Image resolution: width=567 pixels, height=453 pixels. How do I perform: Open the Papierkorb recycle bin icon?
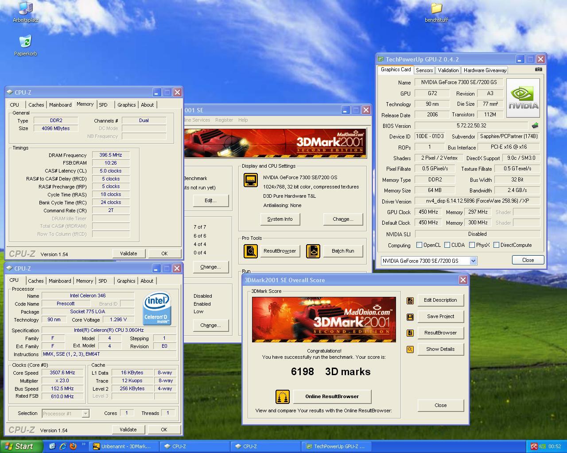click(x=25, y=46)
